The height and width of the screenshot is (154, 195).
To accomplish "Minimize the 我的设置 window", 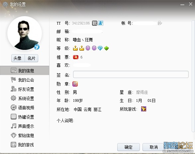I will click(182, 5).
